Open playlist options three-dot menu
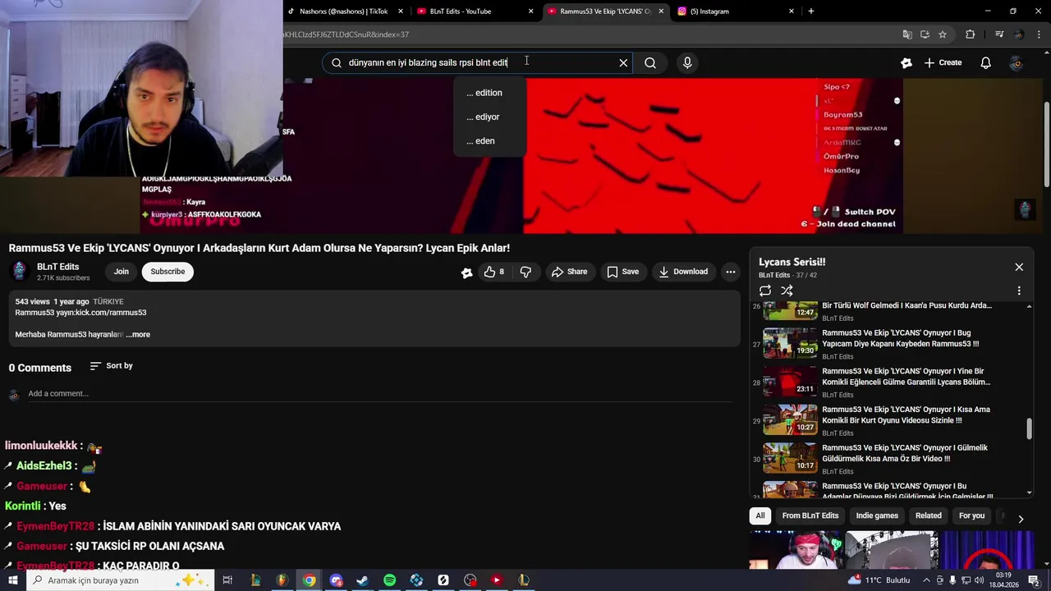1051x591 pixels. click(1019, 291)
